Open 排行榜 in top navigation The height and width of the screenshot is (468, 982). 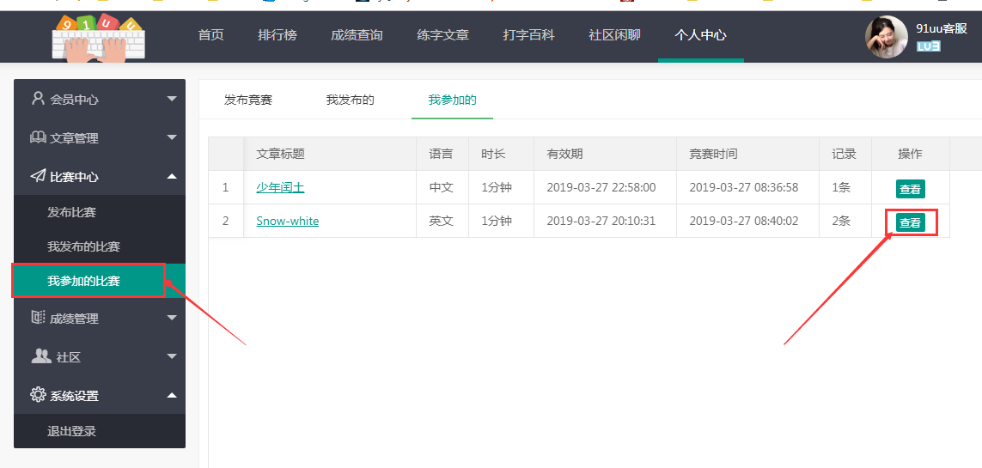pos(278,35)
